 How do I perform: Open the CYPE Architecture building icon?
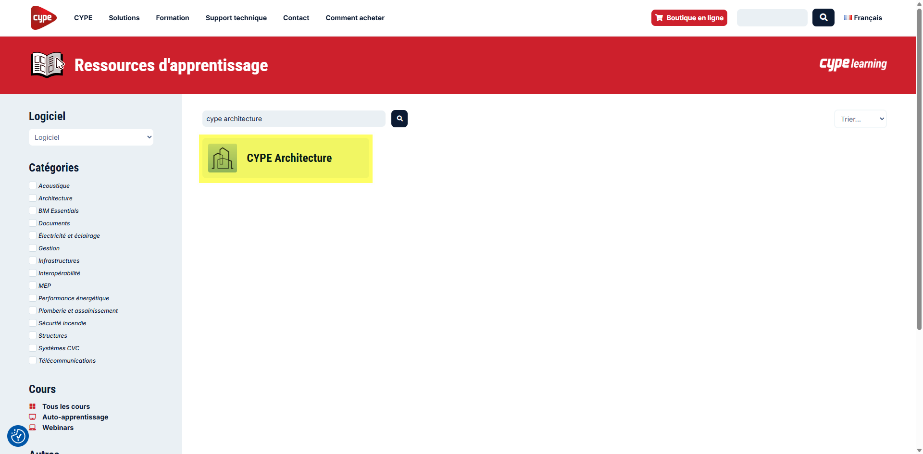coord(223,158)
